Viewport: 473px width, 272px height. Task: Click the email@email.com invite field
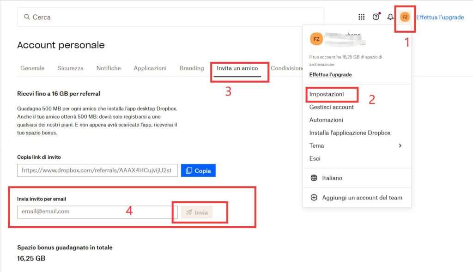click(x=97, y=212)
